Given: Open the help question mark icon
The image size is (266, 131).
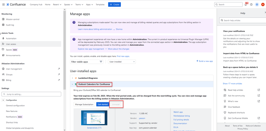Looking at the screenshot, I should (x=251, y=5).
